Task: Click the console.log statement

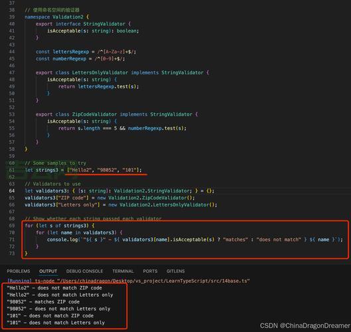Action: coord(195,240)
